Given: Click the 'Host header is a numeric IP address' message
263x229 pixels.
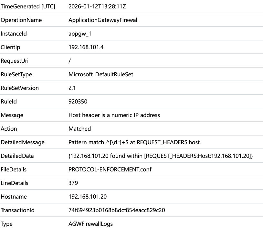Looking at the screenshot, I should coord(114,115).
